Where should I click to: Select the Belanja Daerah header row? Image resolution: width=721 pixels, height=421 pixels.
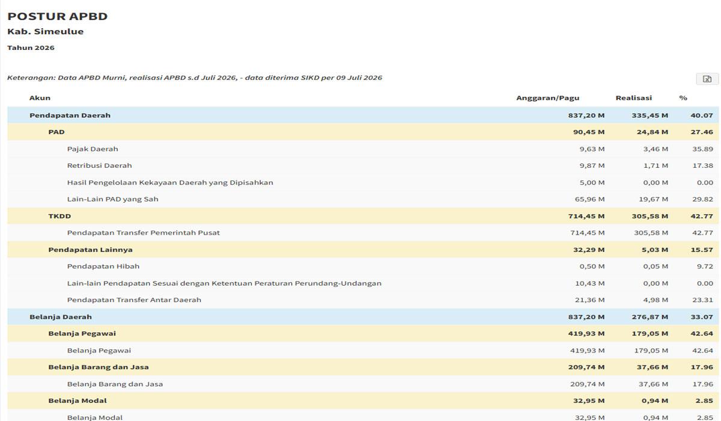[364, 317]
